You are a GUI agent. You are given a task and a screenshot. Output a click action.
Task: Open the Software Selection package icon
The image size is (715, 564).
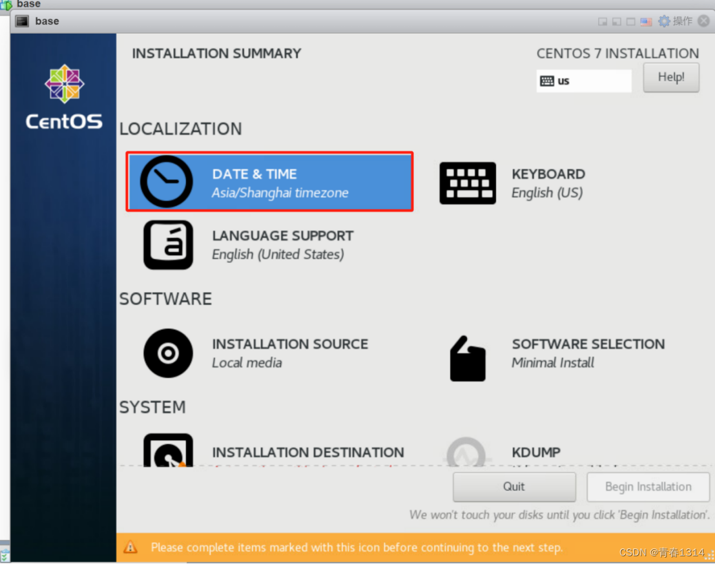click(468, 359)
